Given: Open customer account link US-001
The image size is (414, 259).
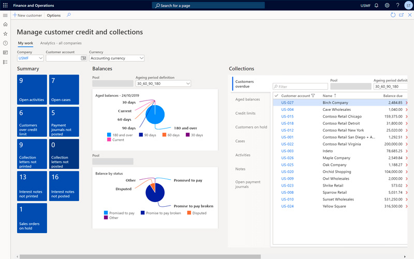Looking at the screenshot, I should pyautogui.click(x=287, y=137).
